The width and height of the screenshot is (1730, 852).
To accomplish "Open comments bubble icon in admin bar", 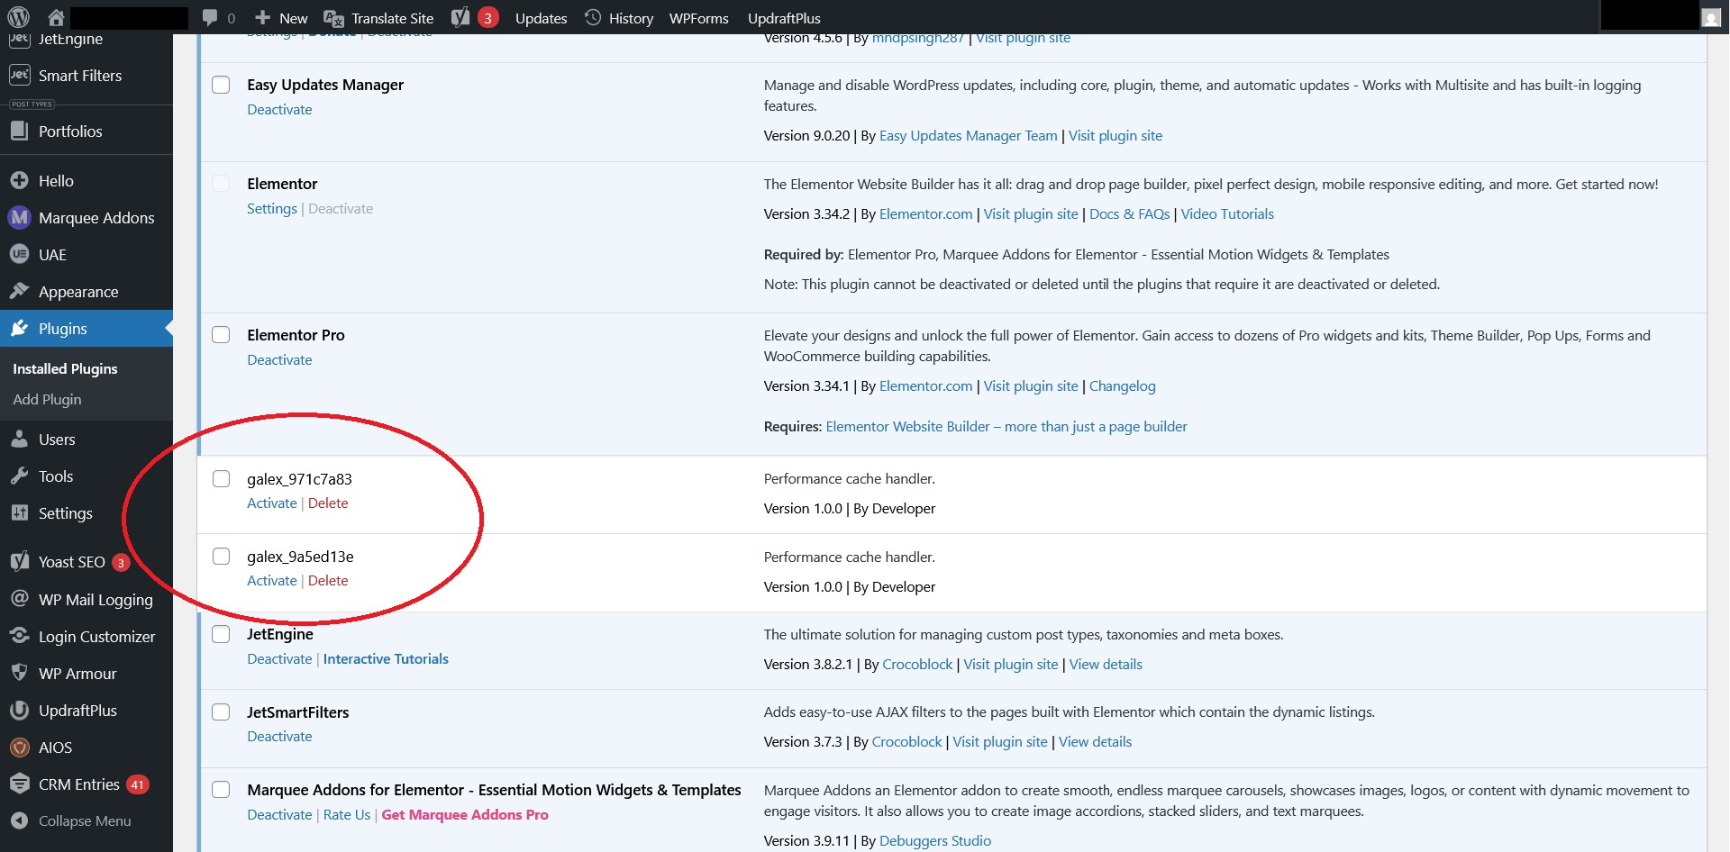I will pos(210,17).
